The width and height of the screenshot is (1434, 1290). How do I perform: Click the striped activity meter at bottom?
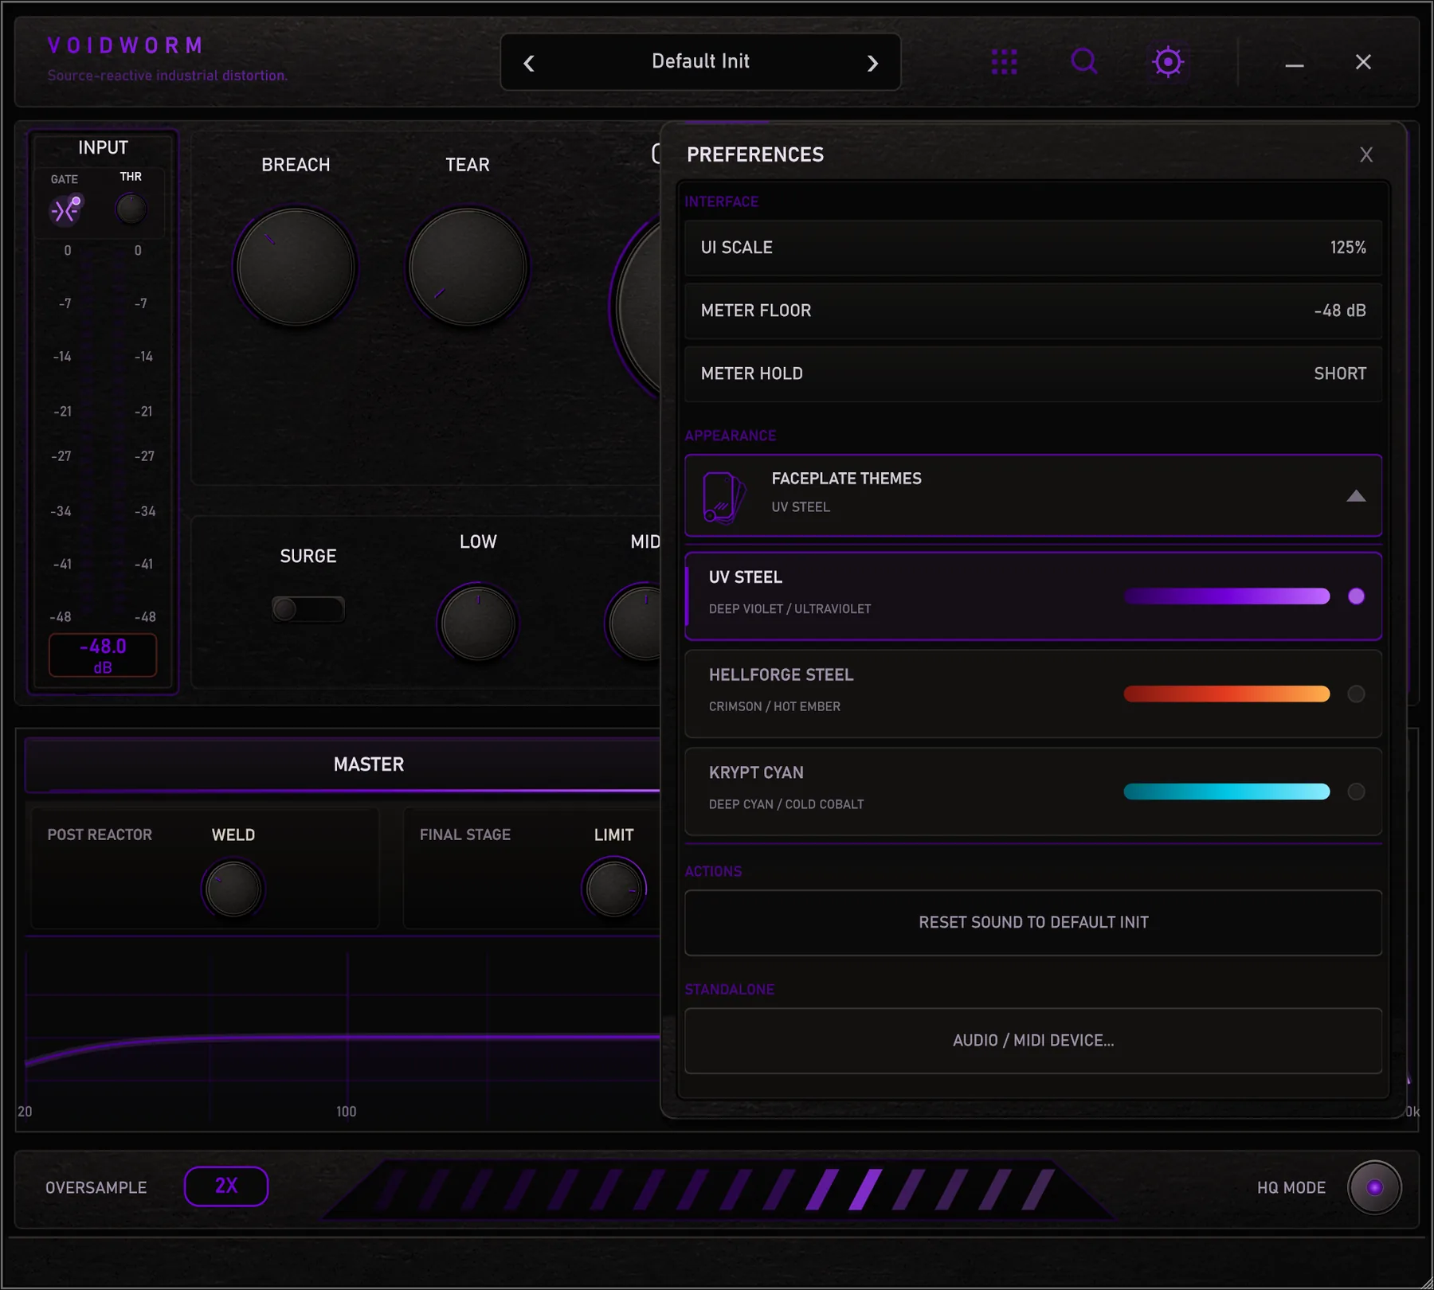(716, 1190)
